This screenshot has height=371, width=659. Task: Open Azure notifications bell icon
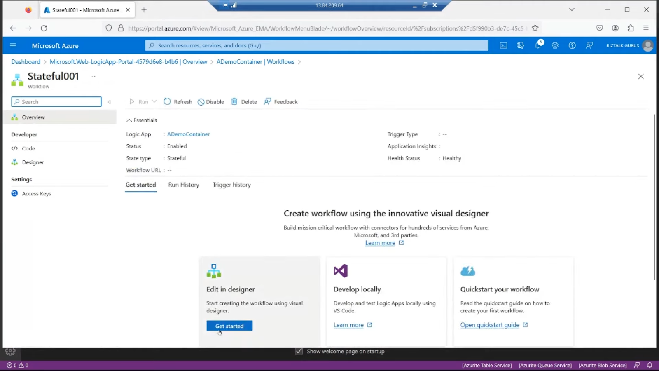click(x=538, y=45)
